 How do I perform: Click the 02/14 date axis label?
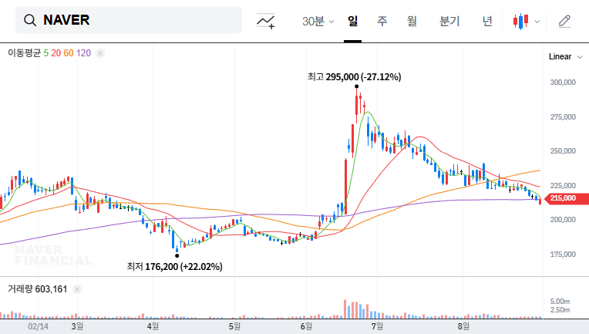[38, 326]
